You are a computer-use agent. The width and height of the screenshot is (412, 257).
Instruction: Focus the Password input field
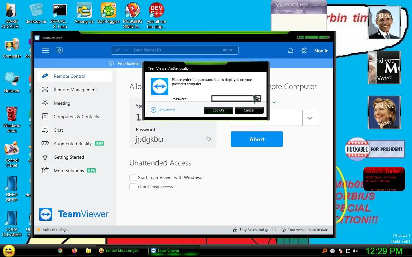pos(236,99)
